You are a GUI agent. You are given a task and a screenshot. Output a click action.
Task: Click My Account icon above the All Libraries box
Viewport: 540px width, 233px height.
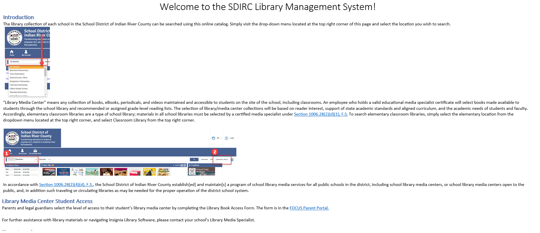(x=26, y=52)
